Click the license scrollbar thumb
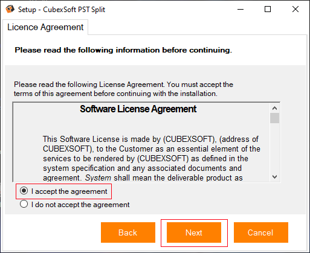310x253 pixels. (x=274, y=118)
